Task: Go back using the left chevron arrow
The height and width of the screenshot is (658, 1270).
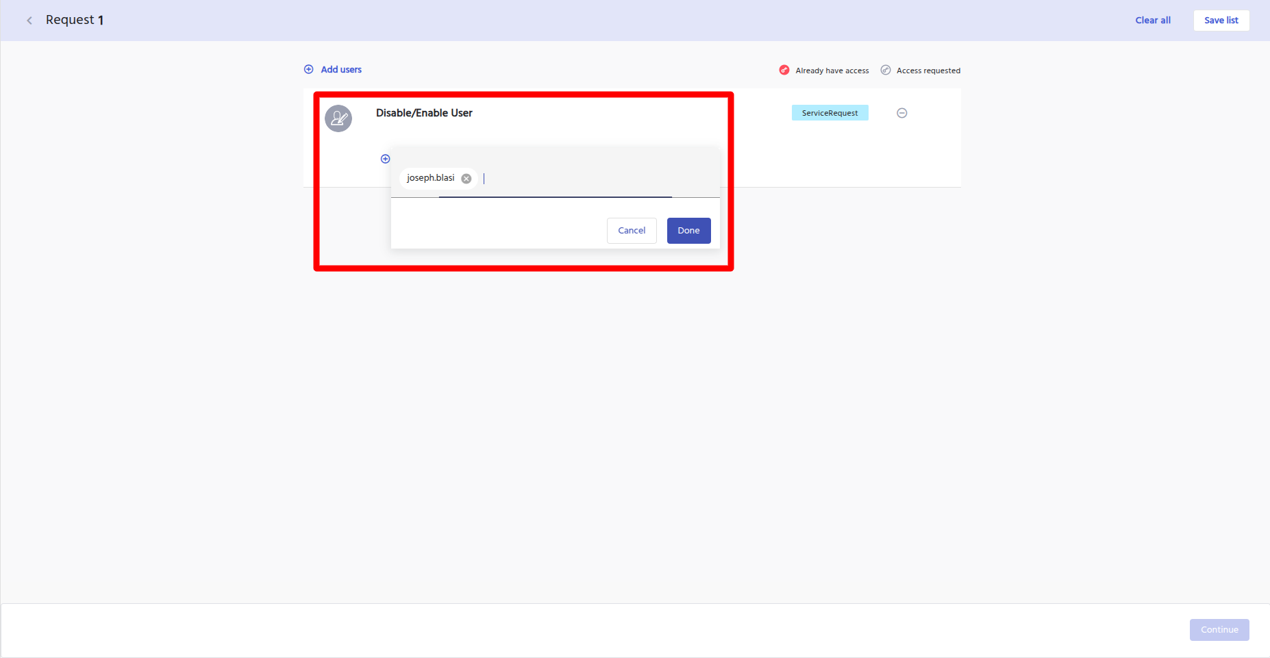Action: pyautogui.click(x=29, y=21)
